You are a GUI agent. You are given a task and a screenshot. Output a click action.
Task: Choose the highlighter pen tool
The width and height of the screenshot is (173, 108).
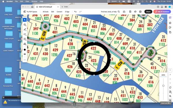(x=25, y=30)
